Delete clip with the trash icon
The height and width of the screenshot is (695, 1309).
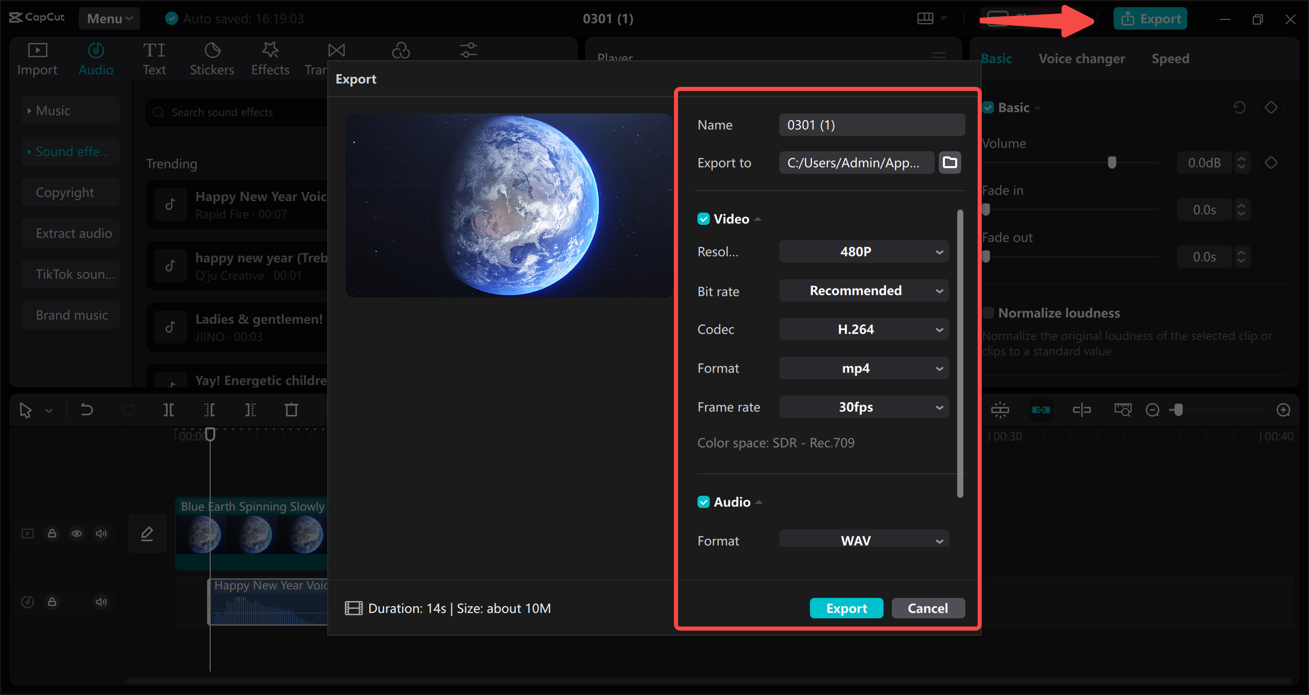point(291,409)
